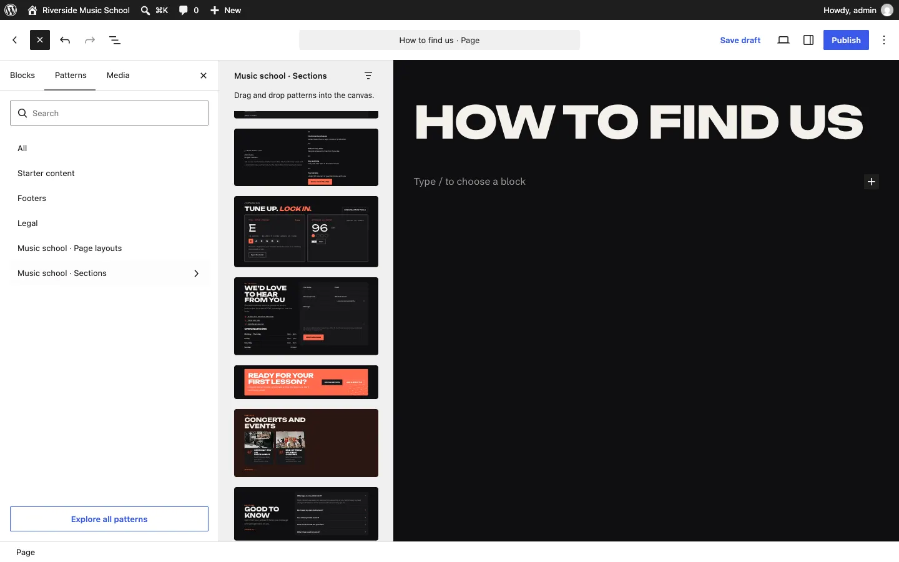Undo the last change
Screen dimensions: 899x562
click(65, 40)
